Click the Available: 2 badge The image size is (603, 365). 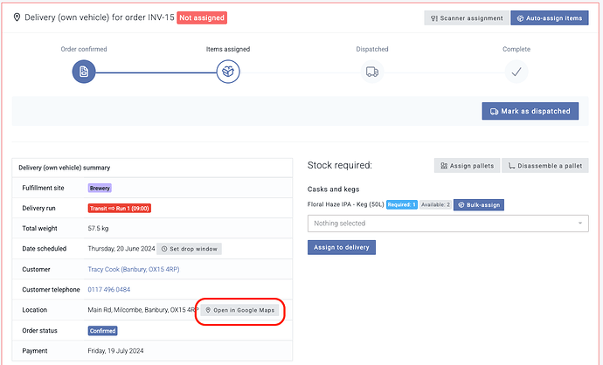435,204
